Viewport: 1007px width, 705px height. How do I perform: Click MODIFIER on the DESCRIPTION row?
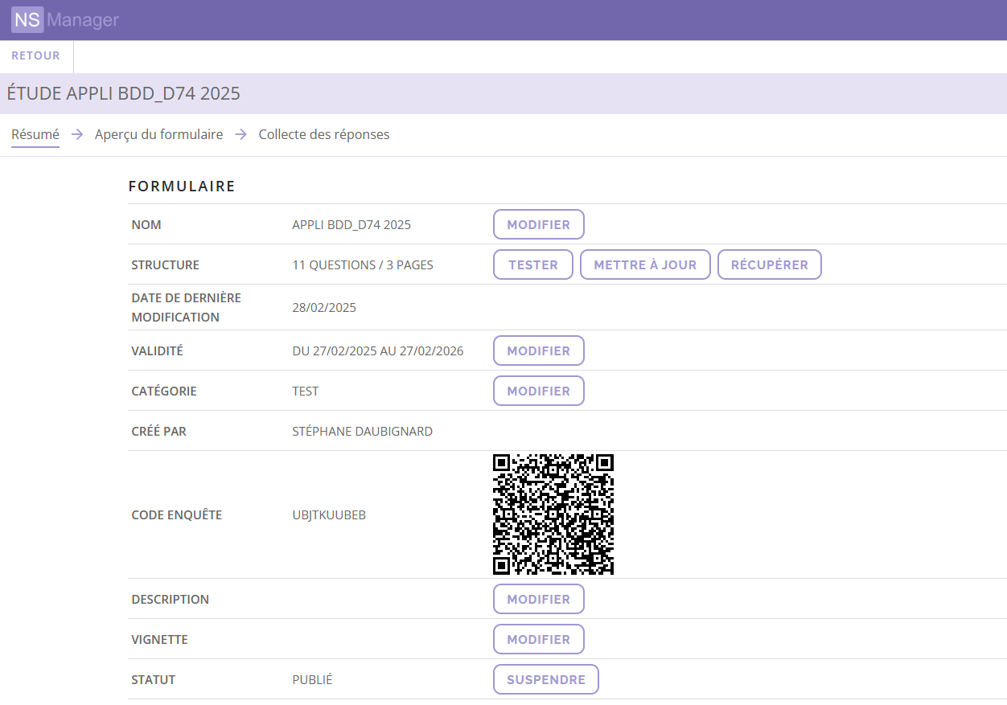tap(538, 599)
